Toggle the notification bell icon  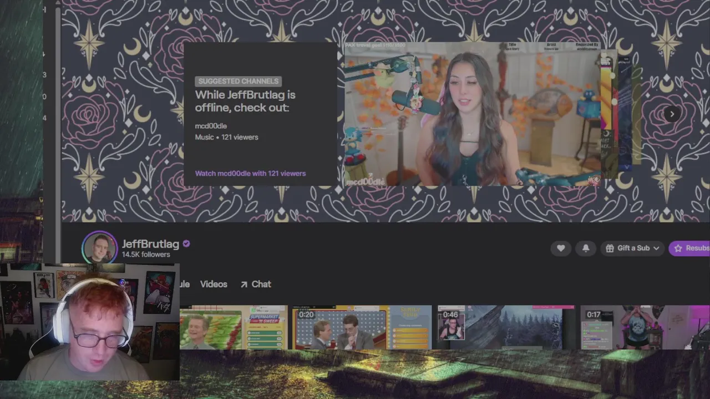pos(586,248)
